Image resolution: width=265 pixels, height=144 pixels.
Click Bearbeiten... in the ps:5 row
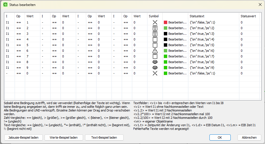point(177,45)
